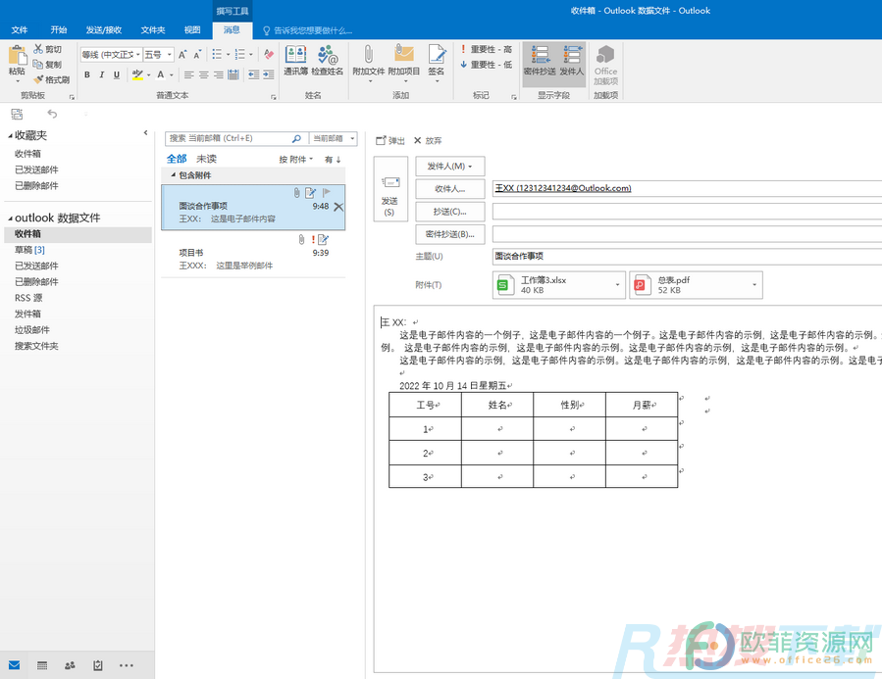Viewport: 882px width, 679px height.
Task: Open the font color dropdown arrow
Action: click(171, 74)
